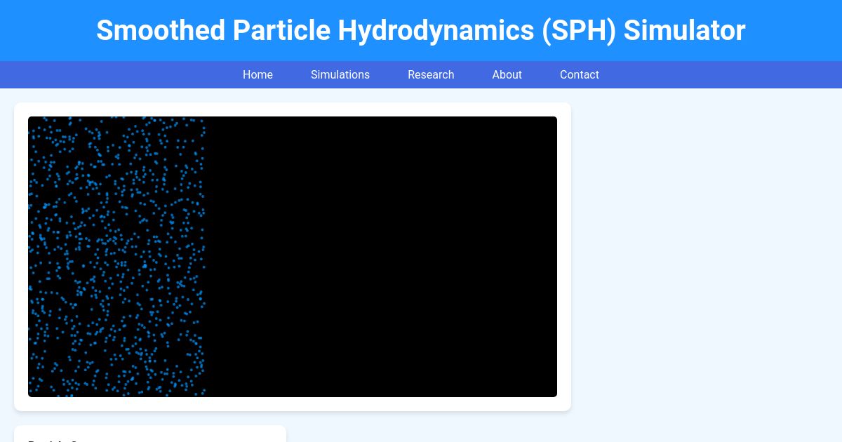Navigate to the Research page
Screen dimensions: 842x442
tap(431, 74)
